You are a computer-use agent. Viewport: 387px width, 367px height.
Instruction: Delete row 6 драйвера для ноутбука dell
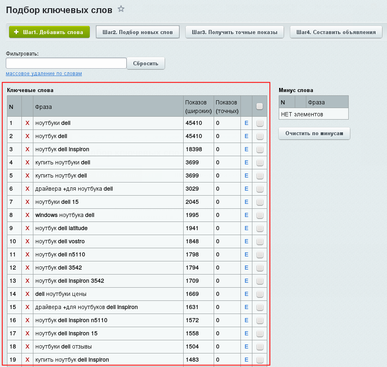pyautogui.click(x=28, y=189)
